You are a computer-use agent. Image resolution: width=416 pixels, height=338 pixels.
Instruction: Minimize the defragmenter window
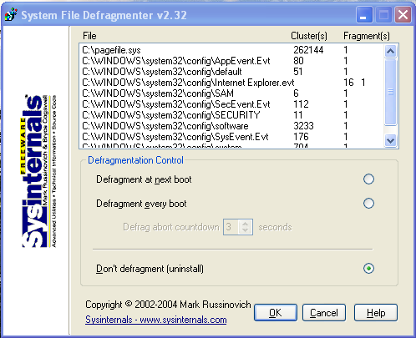364,15
